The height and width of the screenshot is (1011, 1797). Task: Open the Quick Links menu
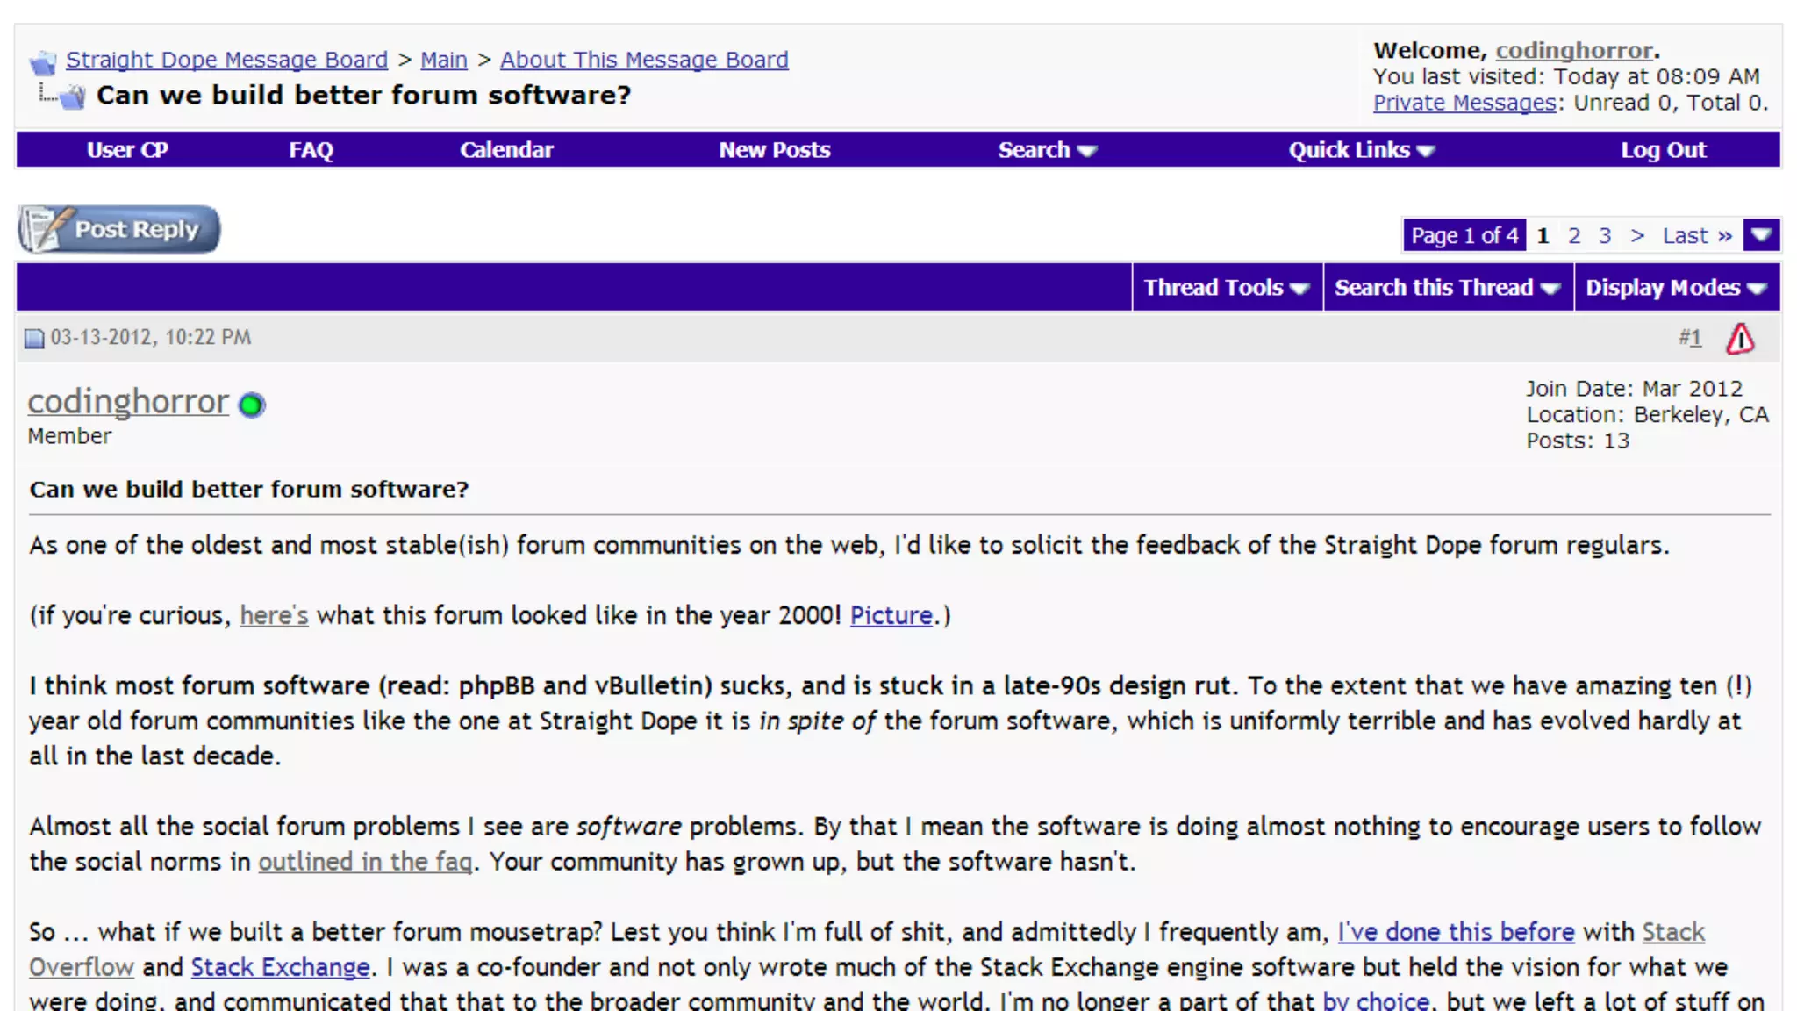point(1361,150)
